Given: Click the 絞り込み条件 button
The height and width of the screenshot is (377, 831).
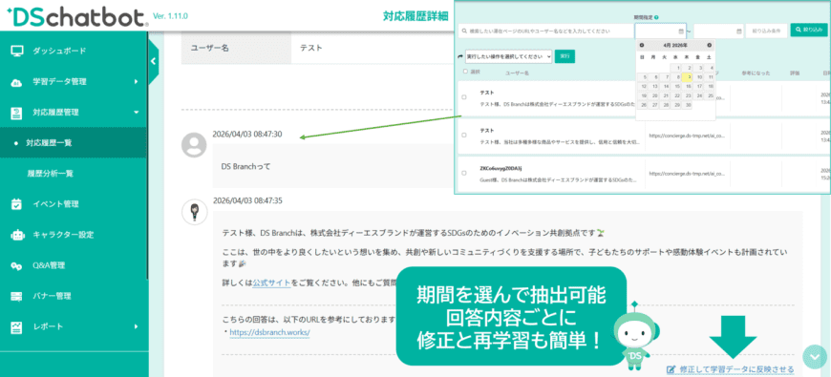Looking at the screenshot, I should click(766, 31).
